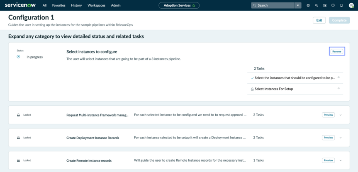Open the Workspaces menu

[x=96, y=5]
